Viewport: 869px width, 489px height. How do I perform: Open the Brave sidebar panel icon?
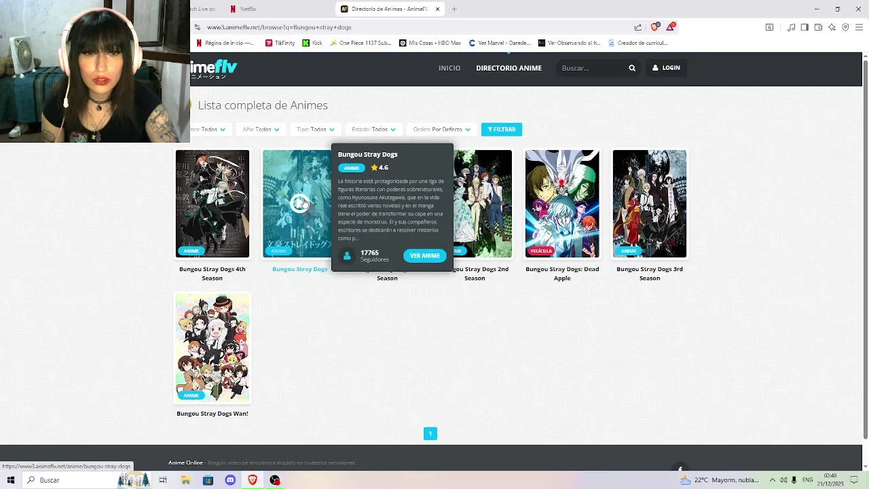point(805,27)
